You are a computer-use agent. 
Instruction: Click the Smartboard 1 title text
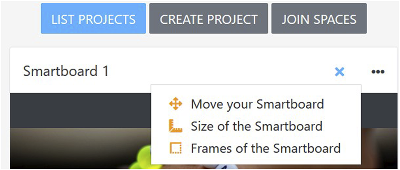click(66, 71)
